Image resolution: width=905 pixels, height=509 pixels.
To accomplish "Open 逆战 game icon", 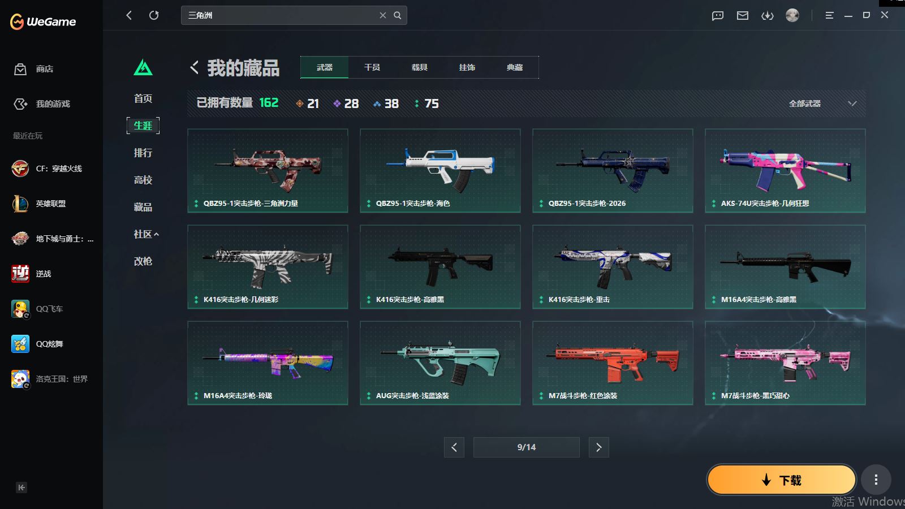I will [x=20, y=274].
